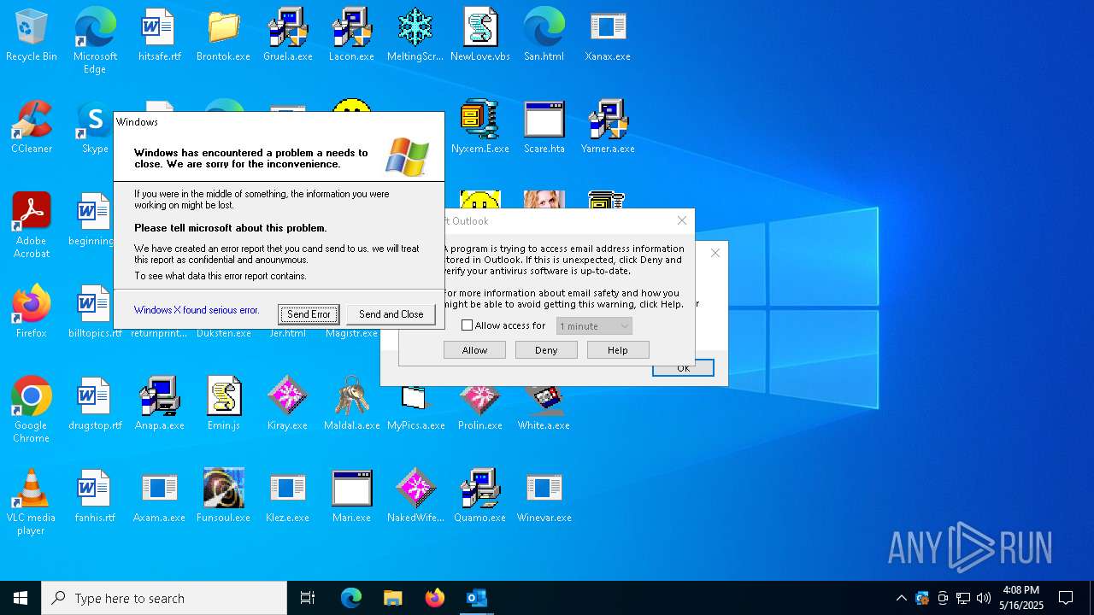Select the Funsoul.exe icon
Image resolution: width=1094 pixels, height=615 pixels.
point(223,496)
